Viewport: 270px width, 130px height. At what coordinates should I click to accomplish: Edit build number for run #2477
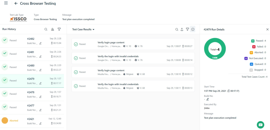coord(40,110)
